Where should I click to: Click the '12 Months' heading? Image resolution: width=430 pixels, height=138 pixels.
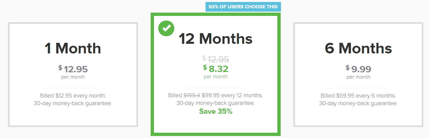(215, 39)
